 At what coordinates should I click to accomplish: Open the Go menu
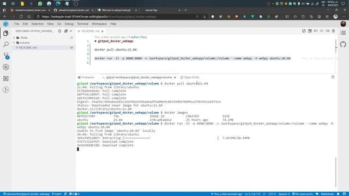[59, 24]
